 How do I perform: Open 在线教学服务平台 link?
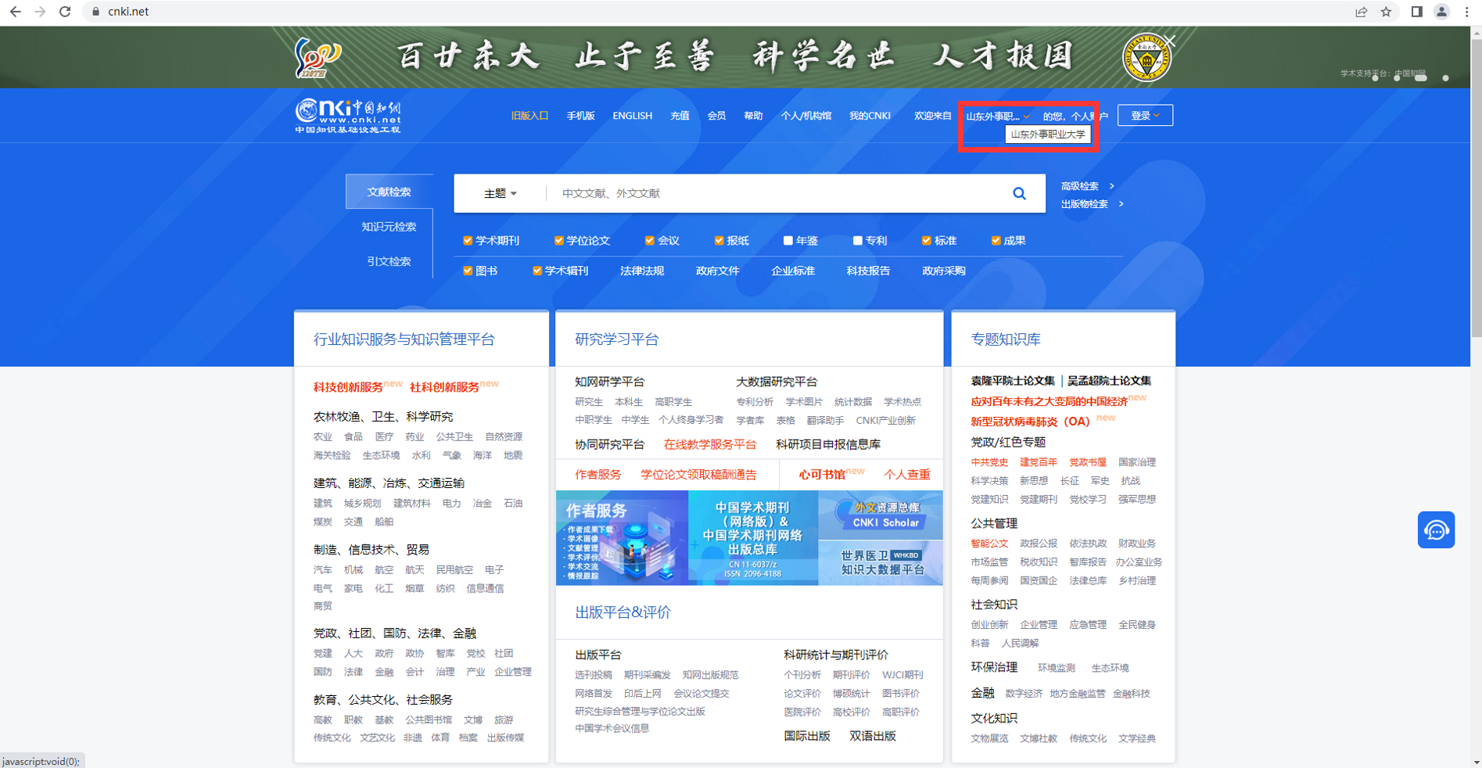point(710,444)
